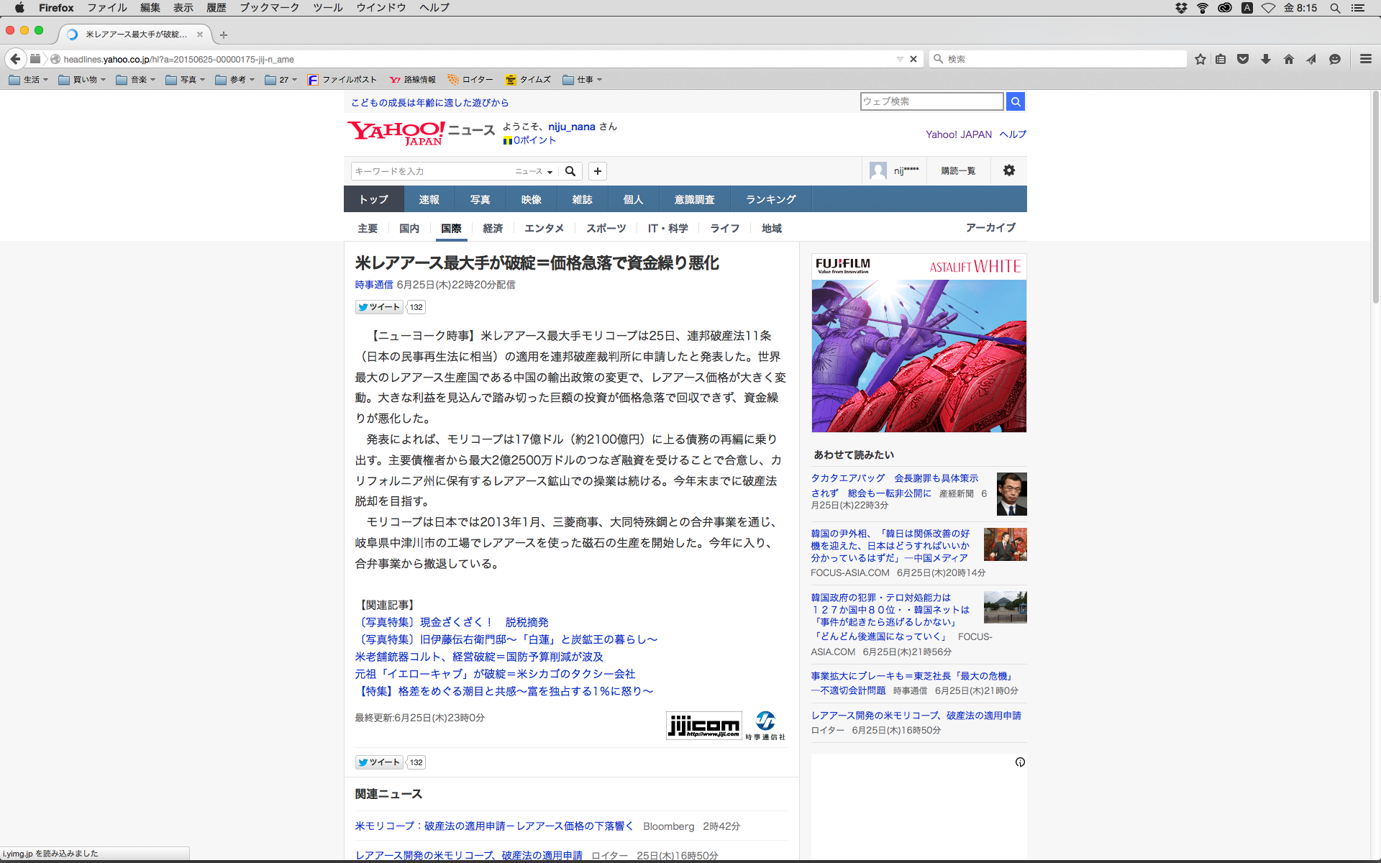Screen dimensions: 1381x863
Task: Click the blue web search magnifier button
Action: click(1016, 101)
